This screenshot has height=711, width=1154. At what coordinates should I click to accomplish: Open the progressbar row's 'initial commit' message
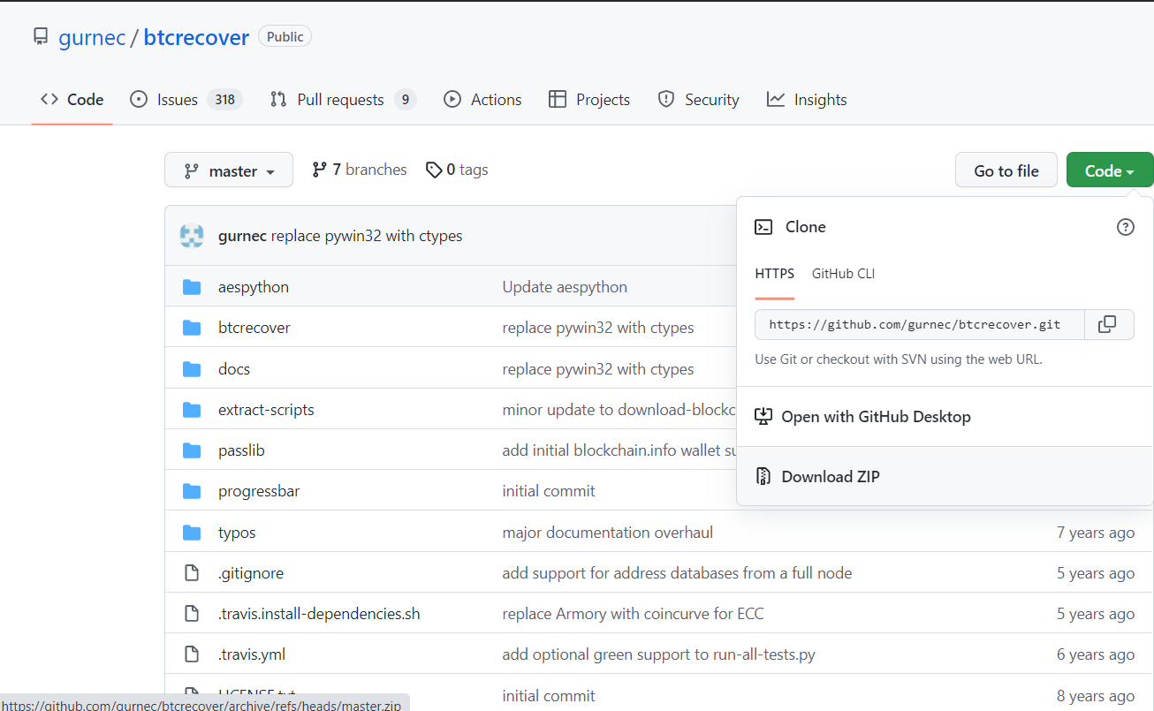[549, 491]
